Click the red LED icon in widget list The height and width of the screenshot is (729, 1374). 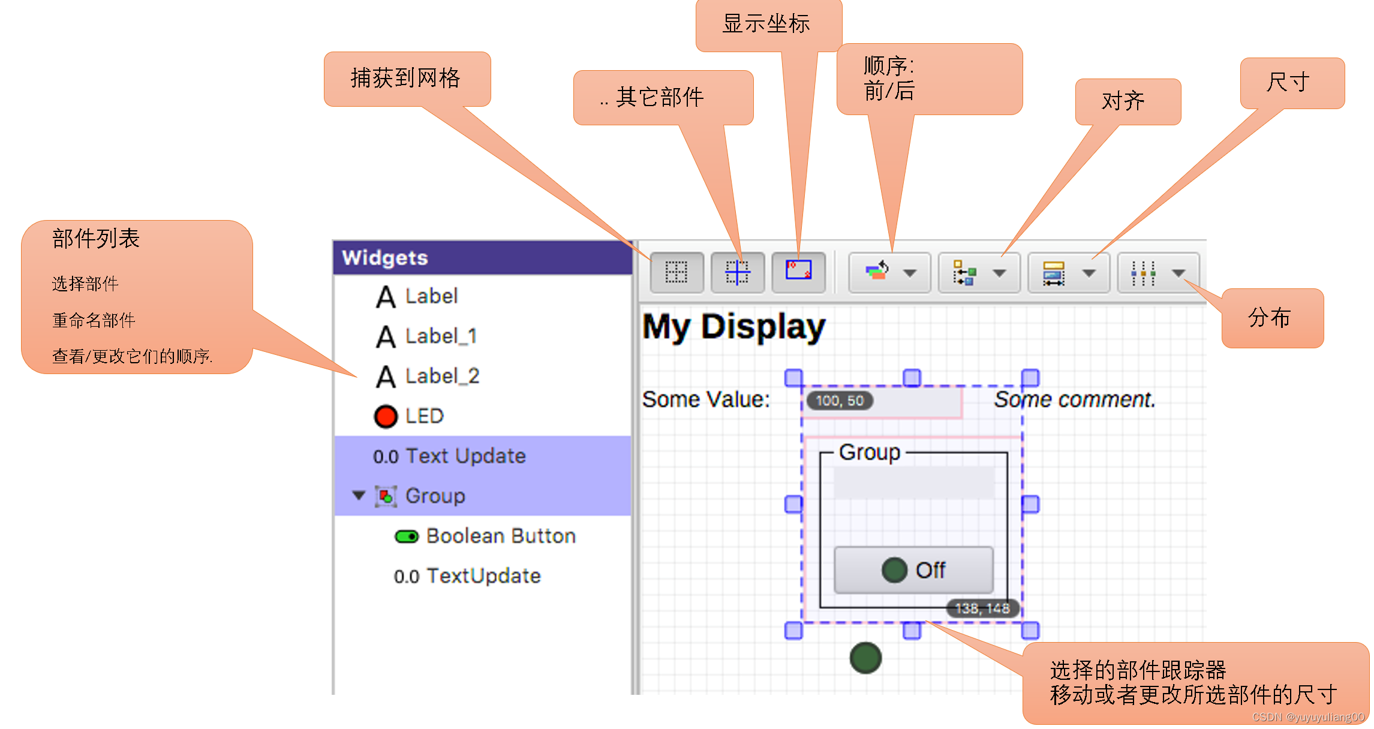(x=386, y=417)
